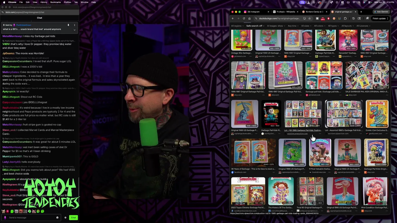Screen dimensions: 397x223
Task: Open Kick popout site info icon
Action: (2, 12)
